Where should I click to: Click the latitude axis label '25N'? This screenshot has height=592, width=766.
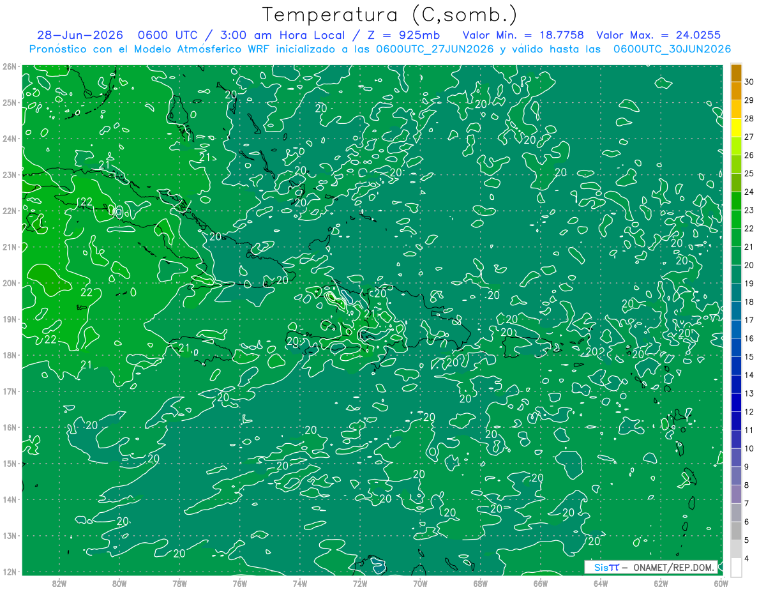coord(10,103)
